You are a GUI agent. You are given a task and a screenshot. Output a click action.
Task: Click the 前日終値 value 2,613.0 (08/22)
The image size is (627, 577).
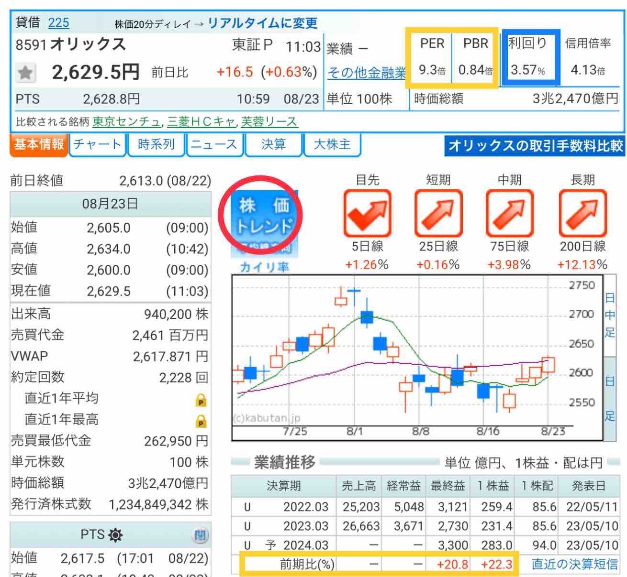(165, 181)
